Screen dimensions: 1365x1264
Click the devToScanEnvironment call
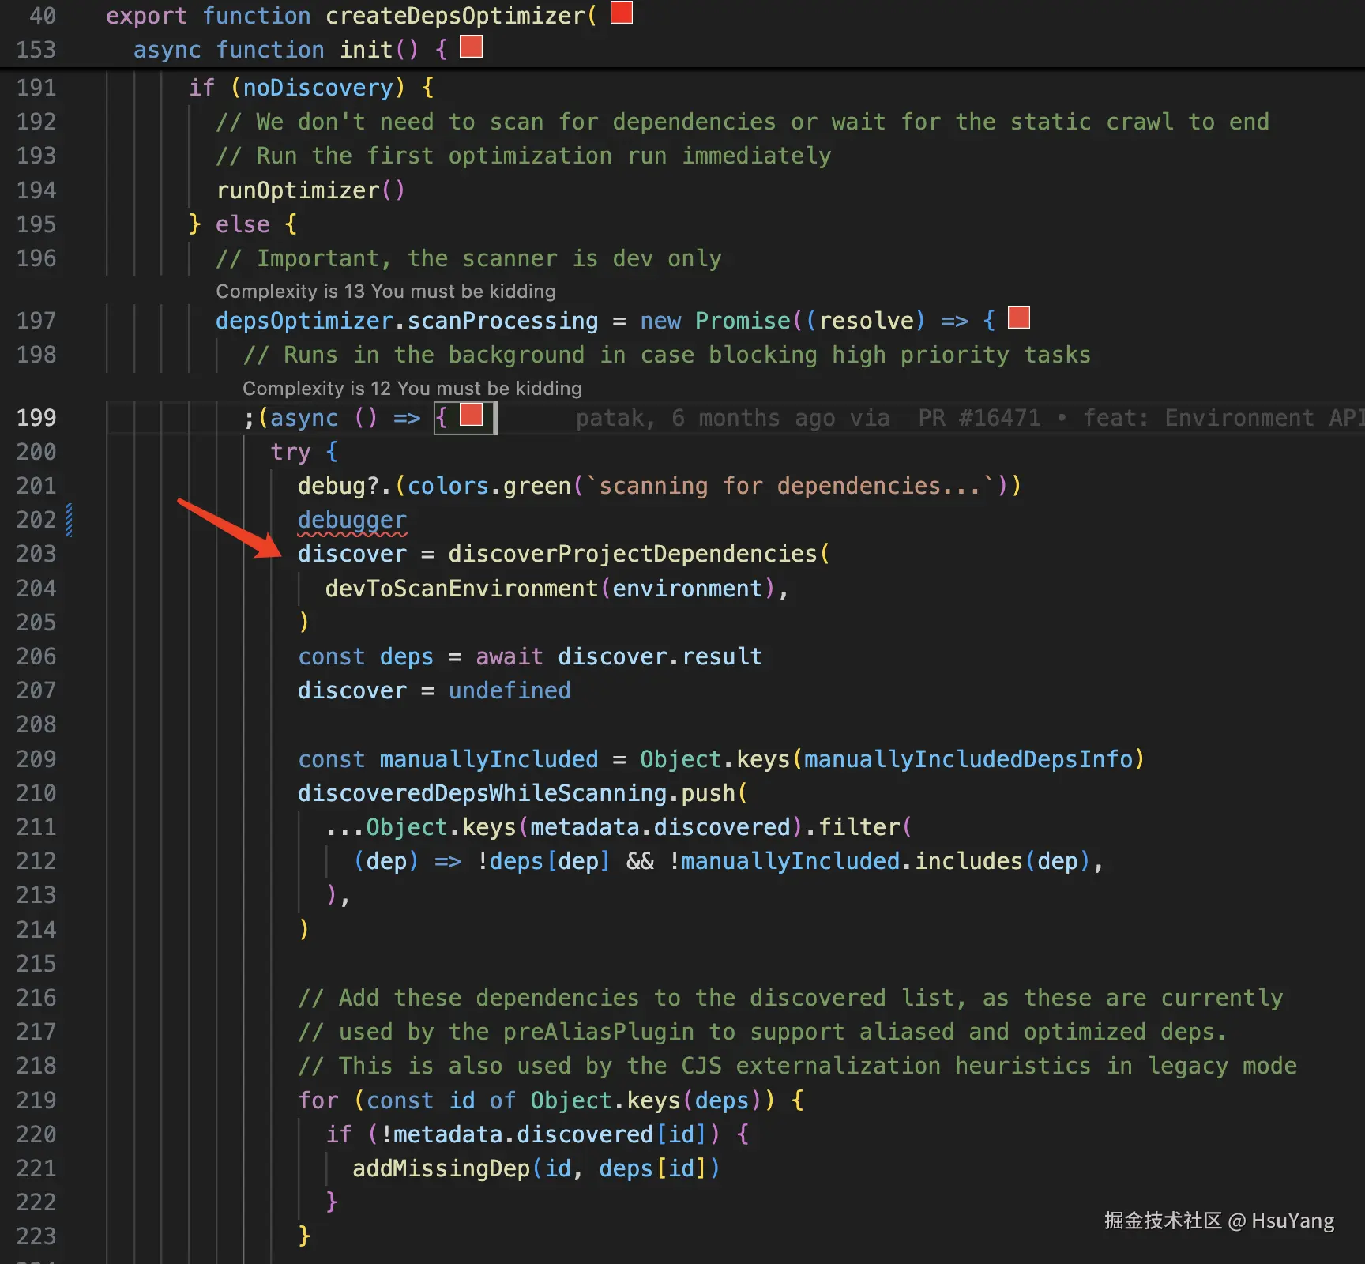coord(461,589)
